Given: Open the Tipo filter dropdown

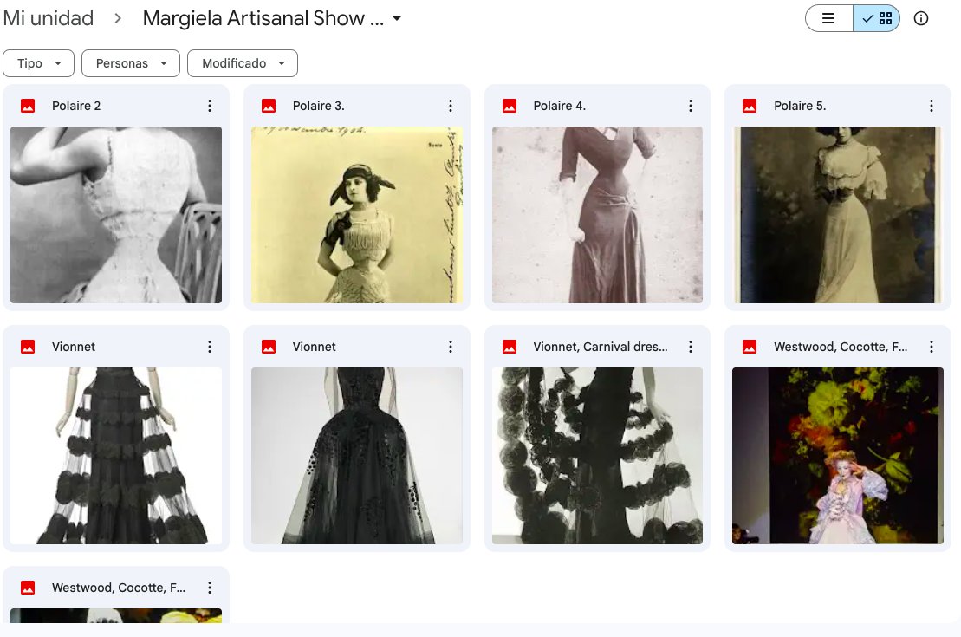Looking at the screenshot, I should 39,63.
